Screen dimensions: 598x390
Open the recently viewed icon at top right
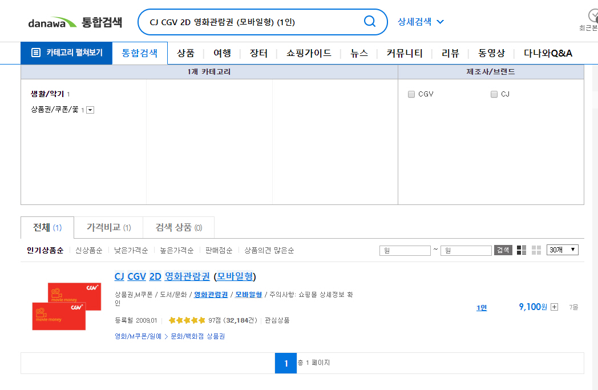coord(592,17)
